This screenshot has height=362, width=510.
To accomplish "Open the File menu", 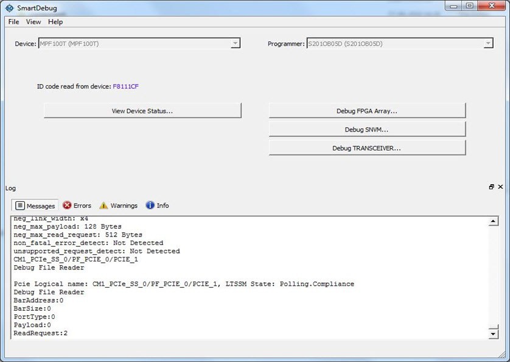I will (13, 22).
